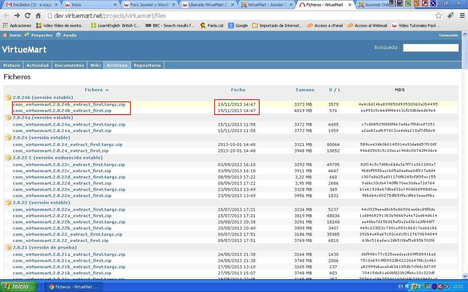Click the package icon beside 2.0.22 C
Image resolution: width=468 pixels, height=292 pixels.
(9, 158)
